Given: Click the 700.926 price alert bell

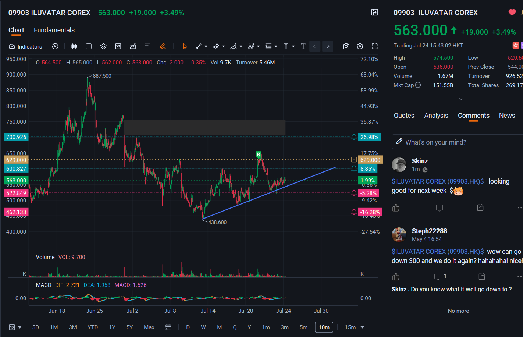Looking at the screenshot, I should 354,137.
